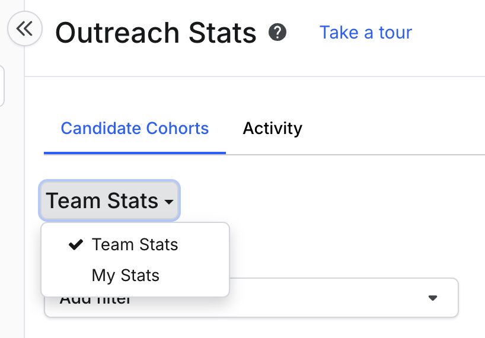Close the Team Stats dropdown button
This screenshot has height=338, width=485.
[x=110, y=201]
